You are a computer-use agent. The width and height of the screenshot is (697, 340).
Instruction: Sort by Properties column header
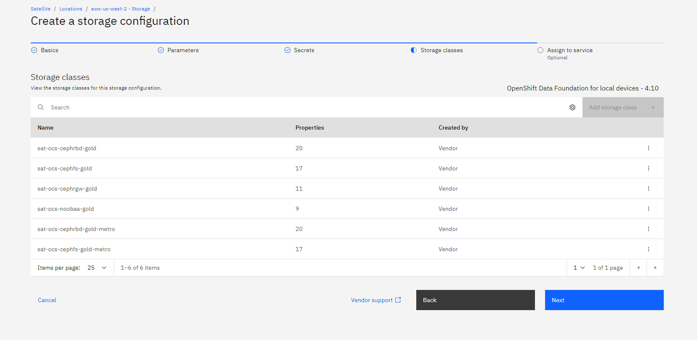[310, 127]
